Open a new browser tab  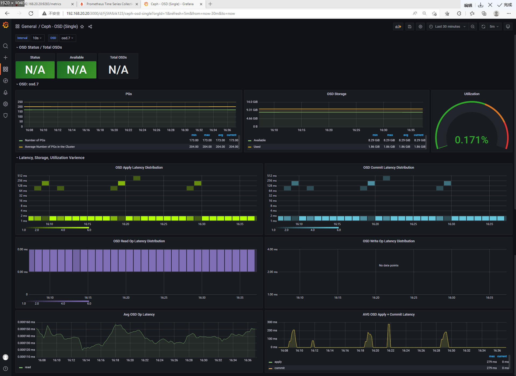[x=210, y=4]
